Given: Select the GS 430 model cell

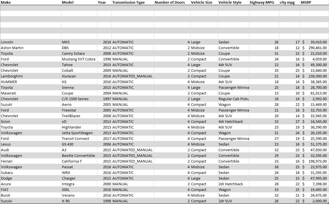Looking at the screenshot, I should point(79,144).
